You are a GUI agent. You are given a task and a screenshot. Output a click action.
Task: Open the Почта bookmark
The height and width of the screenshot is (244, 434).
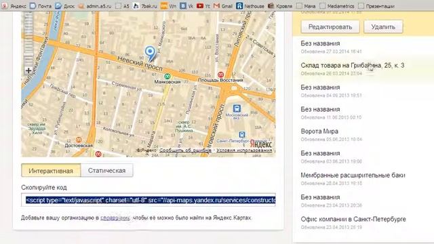[x=41, y=6]
